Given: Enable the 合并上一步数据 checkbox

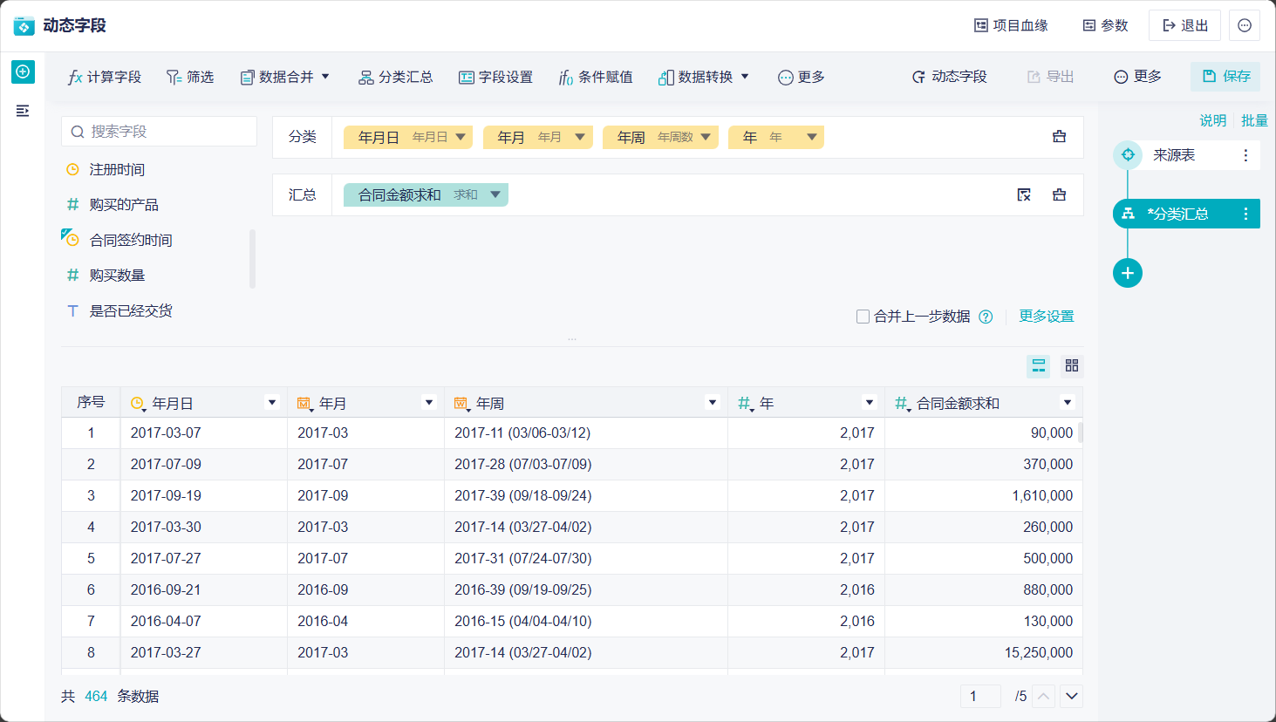Looking at the screenshot, I should click(x=863, y=317).
